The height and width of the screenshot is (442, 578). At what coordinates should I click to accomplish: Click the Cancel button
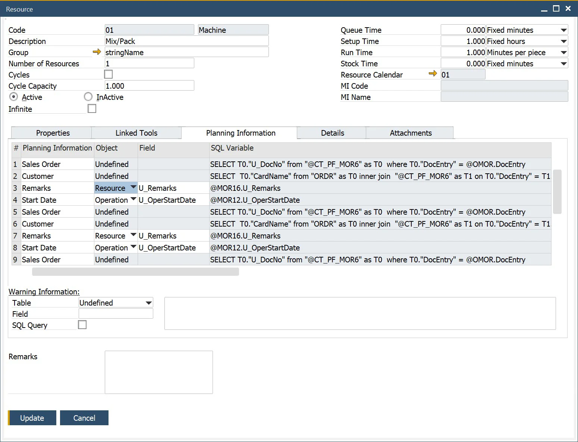(84, 418)
